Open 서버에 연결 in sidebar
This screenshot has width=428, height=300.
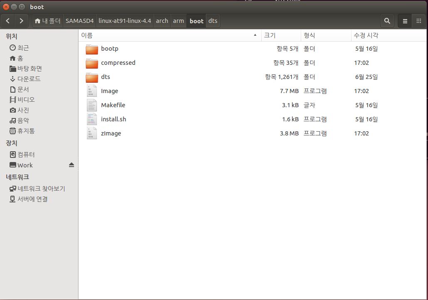point(32,199)
